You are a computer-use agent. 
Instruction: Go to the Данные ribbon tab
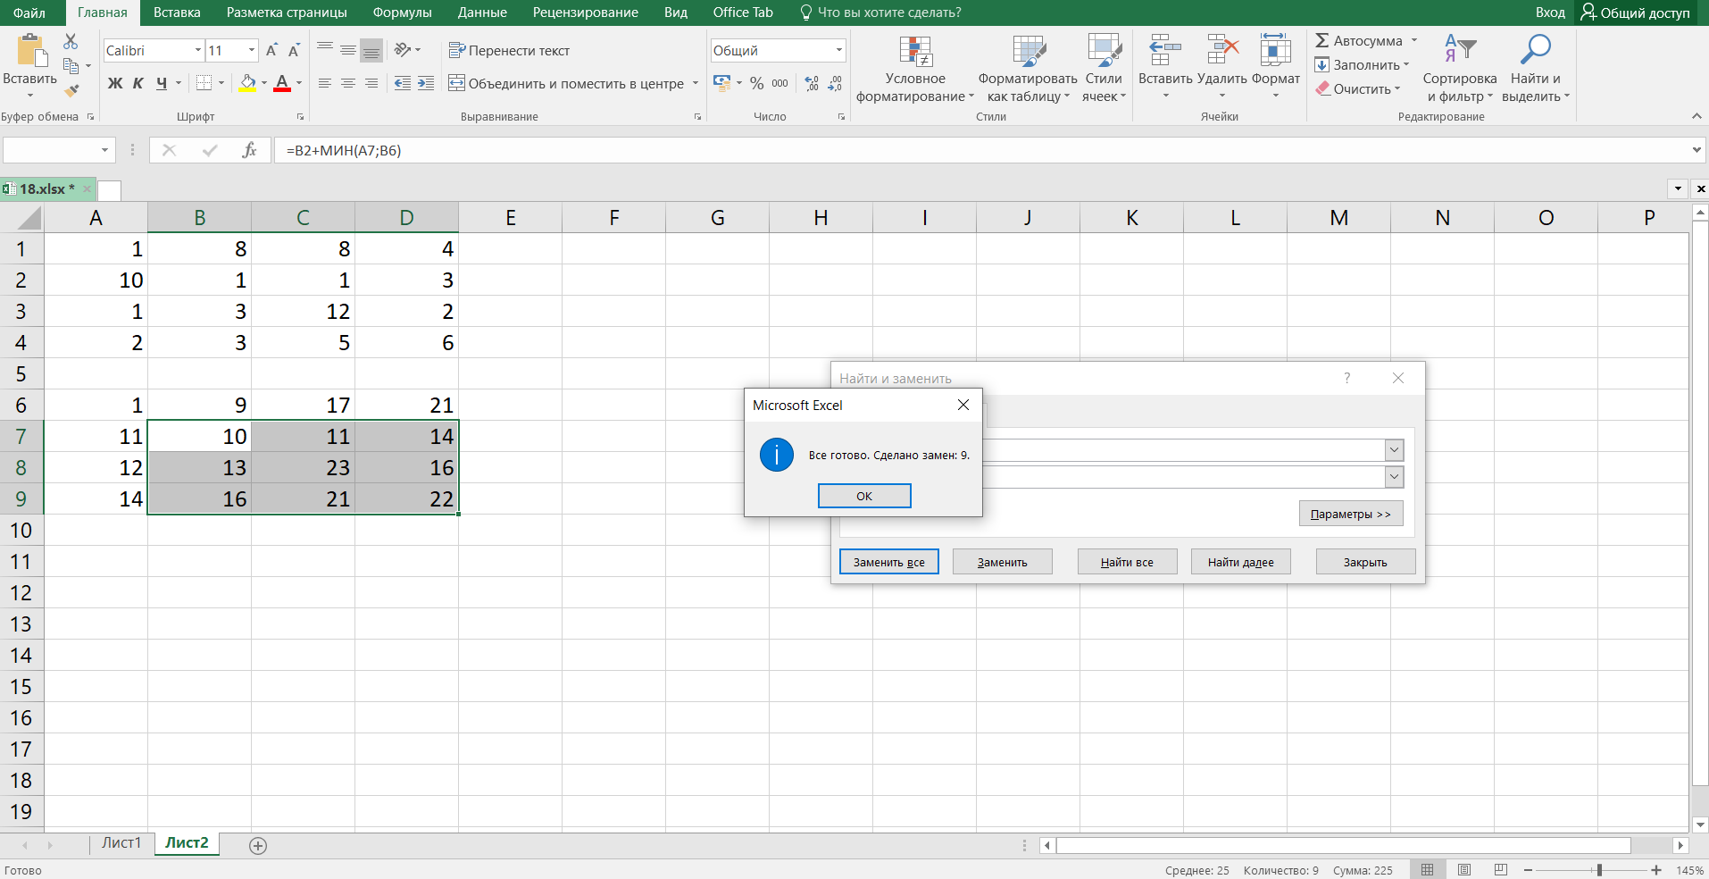click(482, 13)
